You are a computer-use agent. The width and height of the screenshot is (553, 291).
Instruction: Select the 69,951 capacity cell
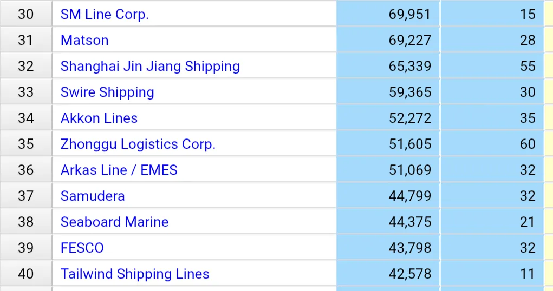tap(388, 14)
